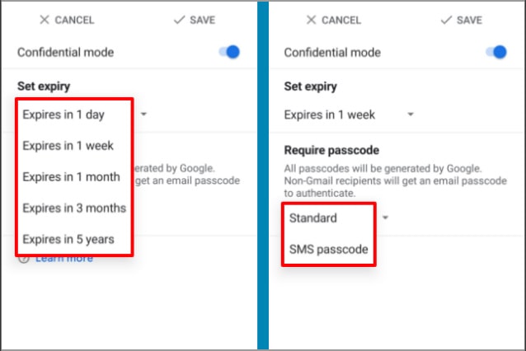526x351 pixels.
Task: Choose 'Expires in 1 week' from list
Action: tap(68, 146)
